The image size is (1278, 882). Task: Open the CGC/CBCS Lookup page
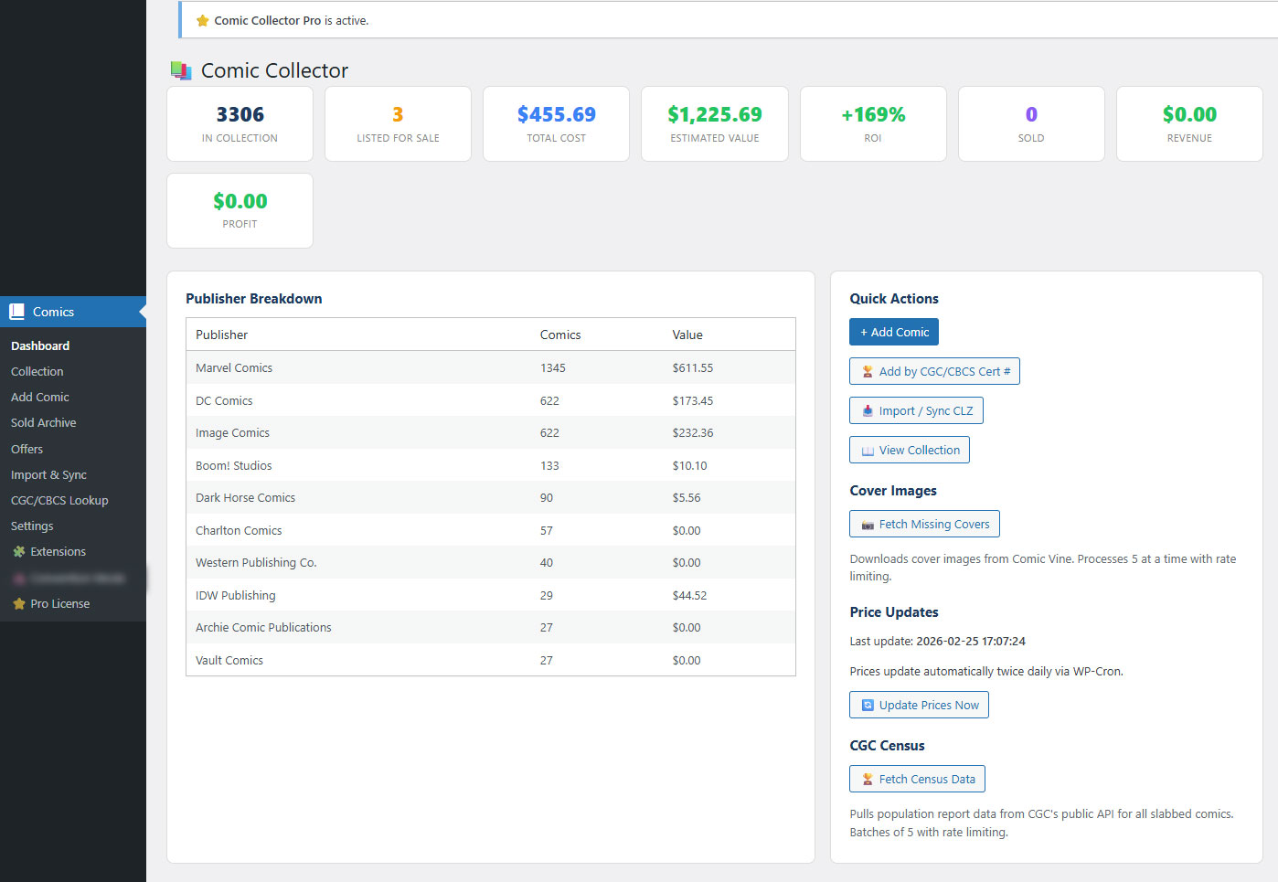click(59, 501)
